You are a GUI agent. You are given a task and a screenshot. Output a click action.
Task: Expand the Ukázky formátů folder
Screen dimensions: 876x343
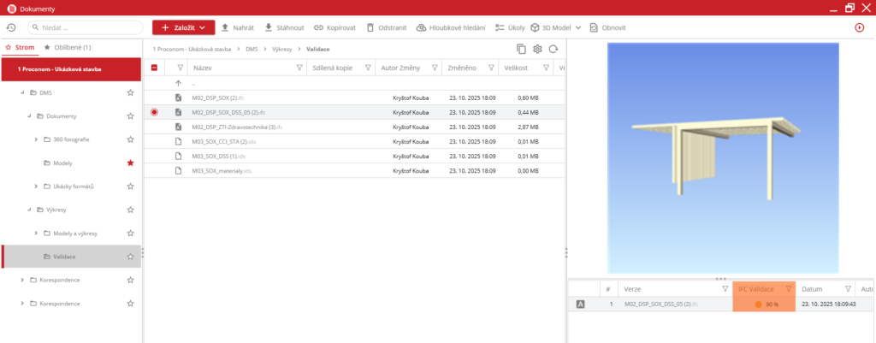(x=36, y=186)
